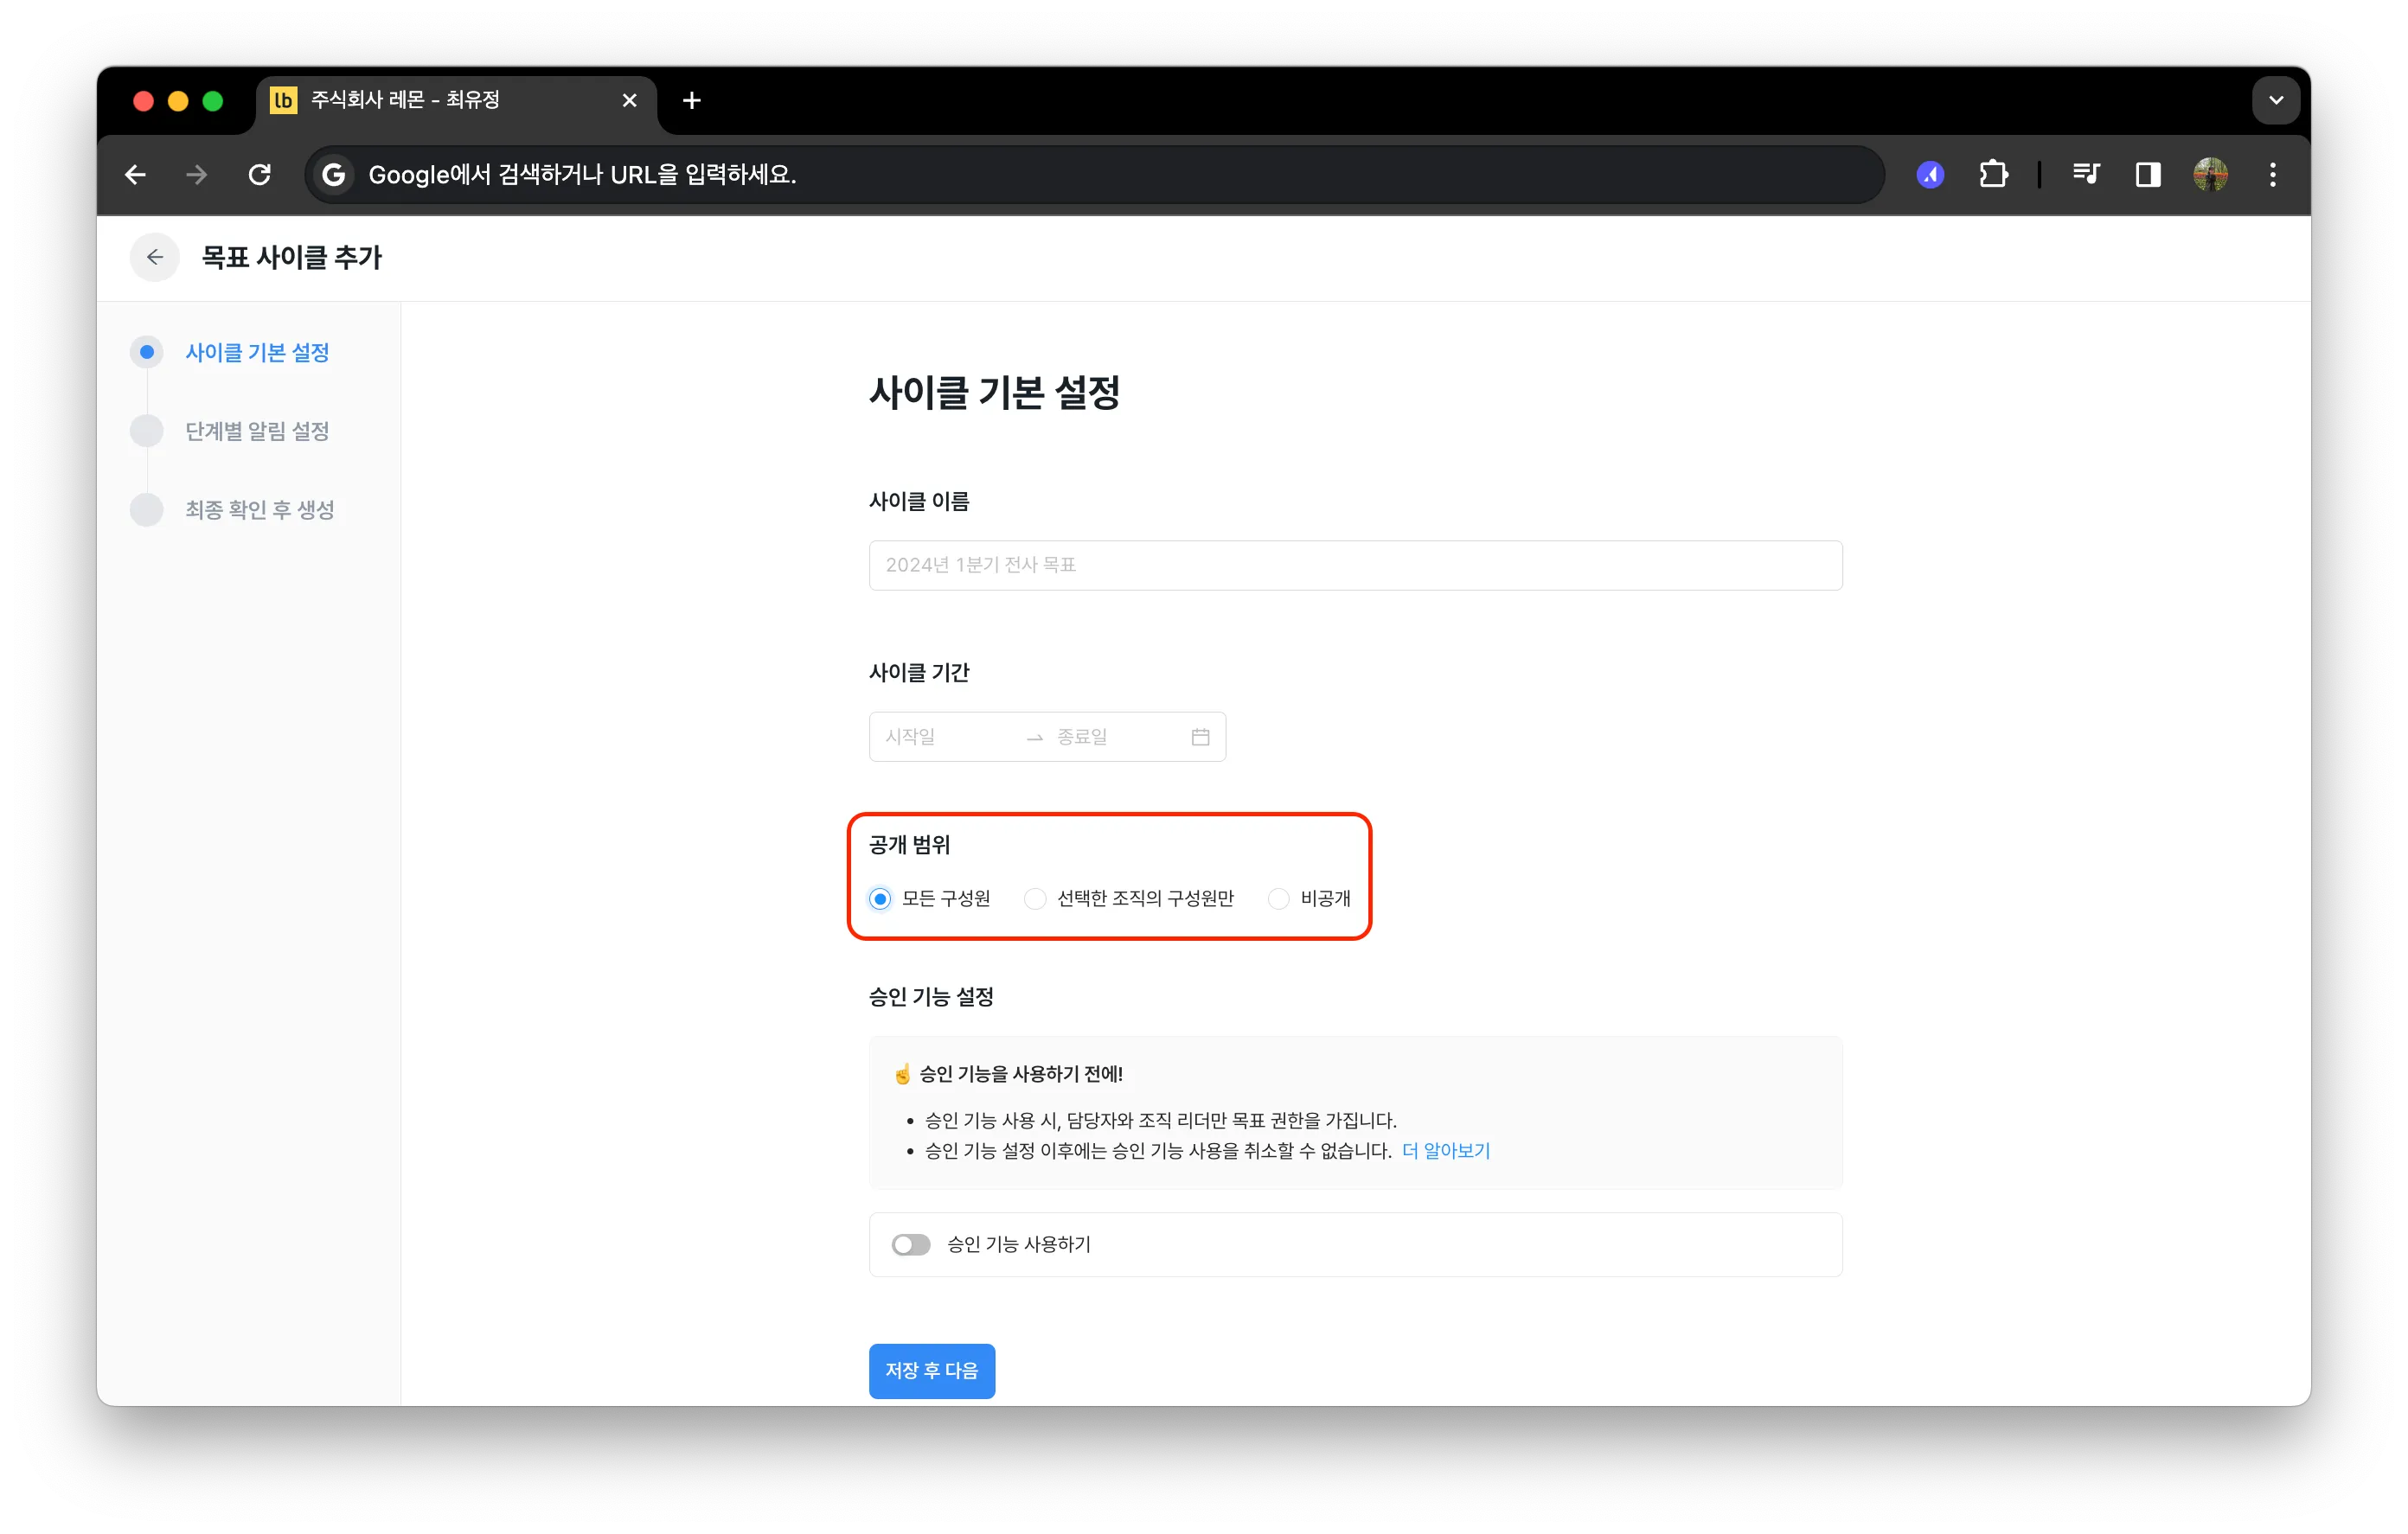Open the media control playlist icon
The height and width of the screenshot is (1534, 2408).
click(x=2086, y=175)
